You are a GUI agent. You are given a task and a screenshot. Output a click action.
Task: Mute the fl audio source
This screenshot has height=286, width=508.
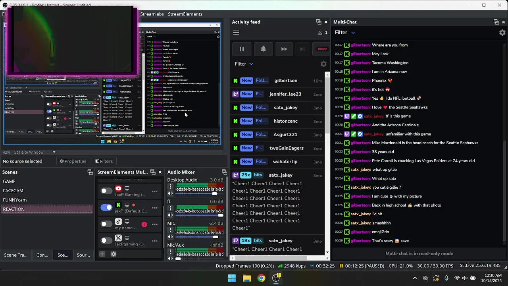tap(171, 215)
